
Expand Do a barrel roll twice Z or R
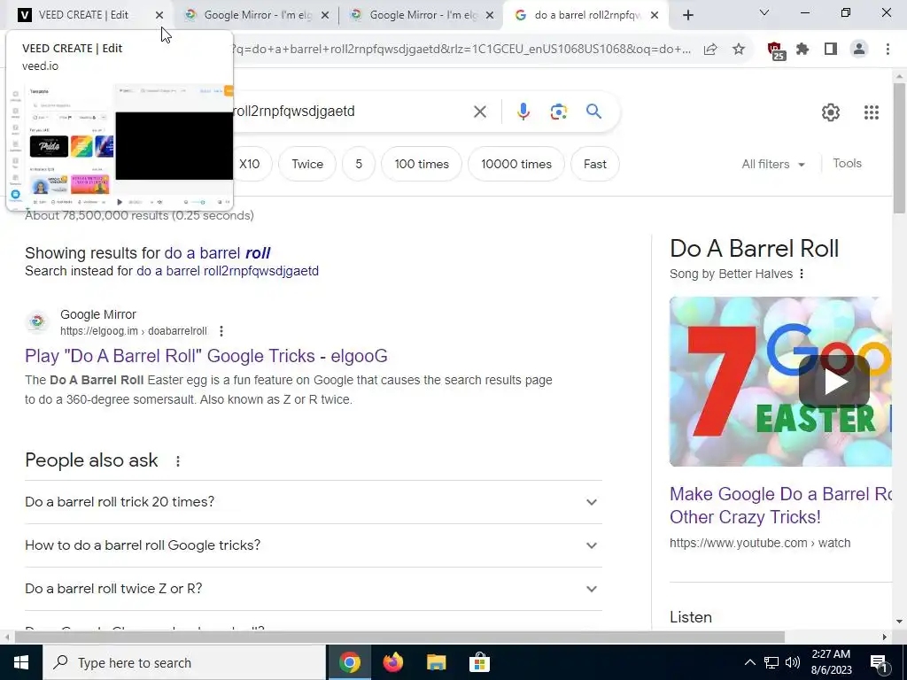pyautogui.click(x=313, y=589)
